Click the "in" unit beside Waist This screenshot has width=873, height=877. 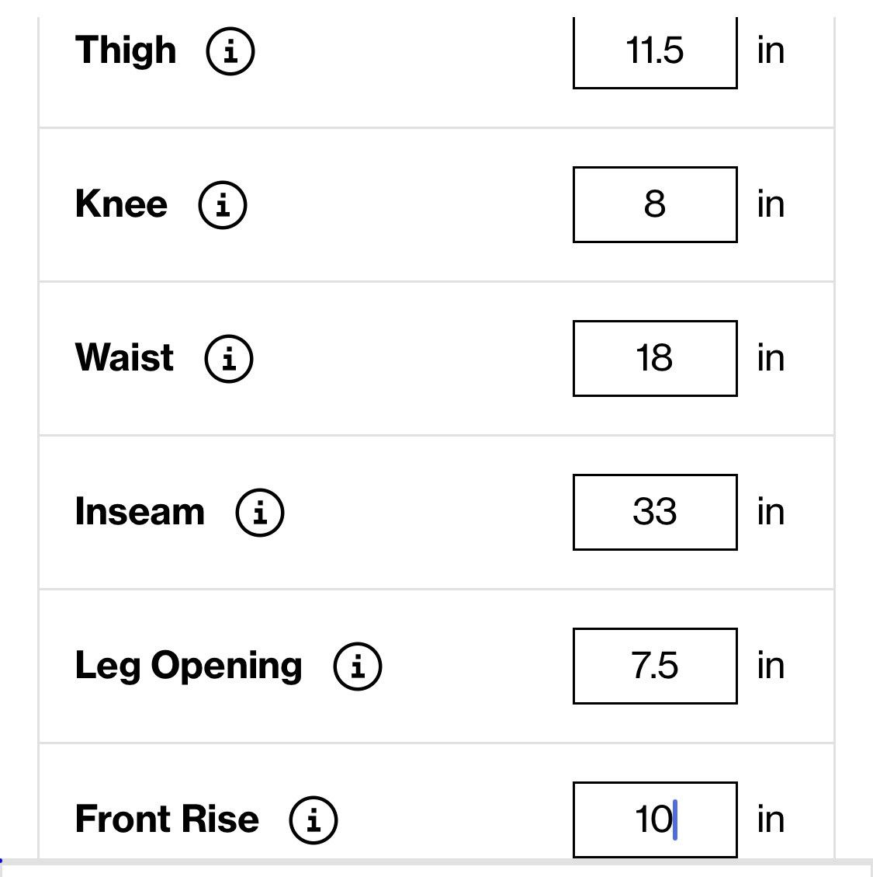point(771,358)
